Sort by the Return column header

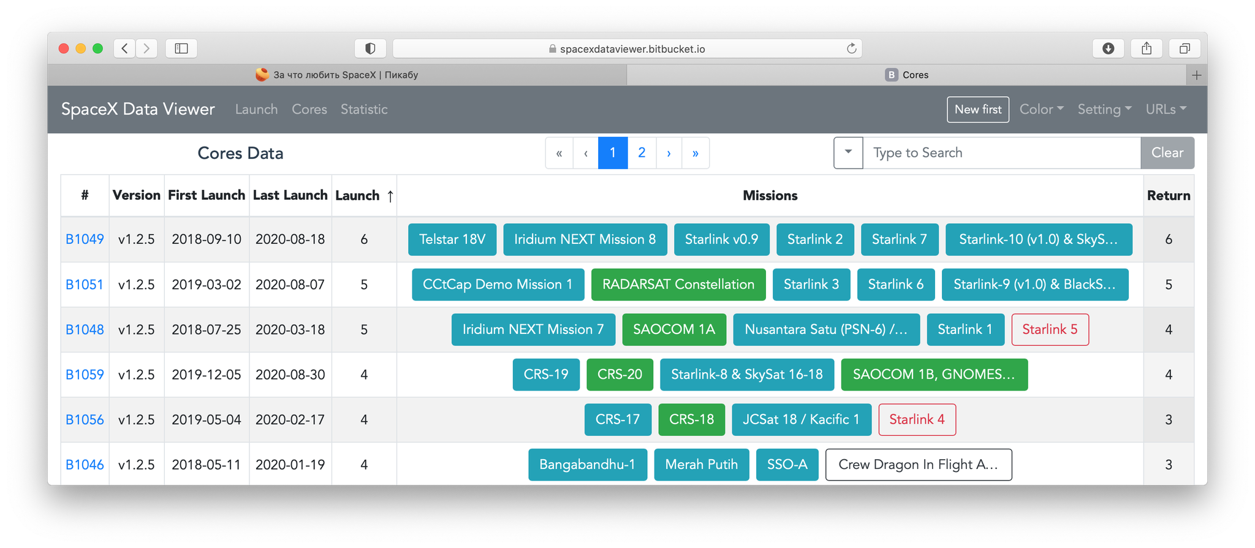1169,196
